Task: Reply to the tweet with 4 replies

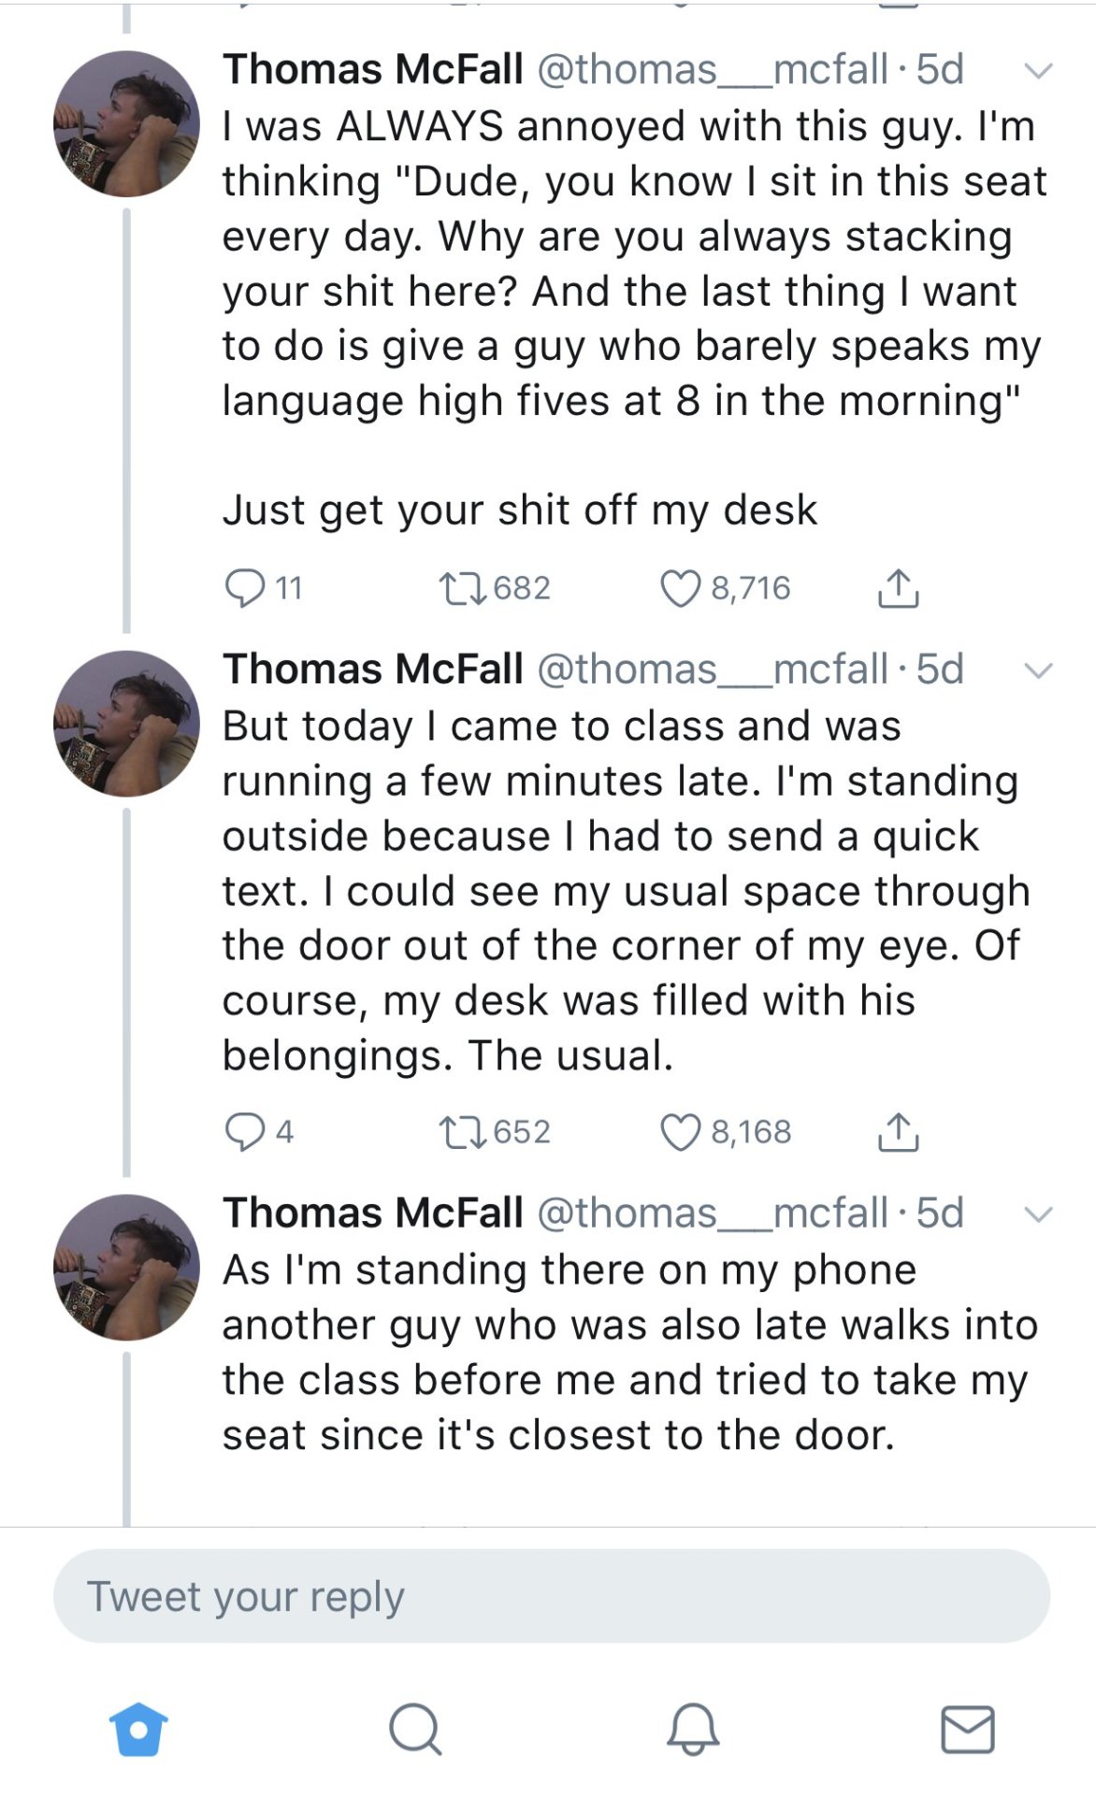Action: (245, 1131)
